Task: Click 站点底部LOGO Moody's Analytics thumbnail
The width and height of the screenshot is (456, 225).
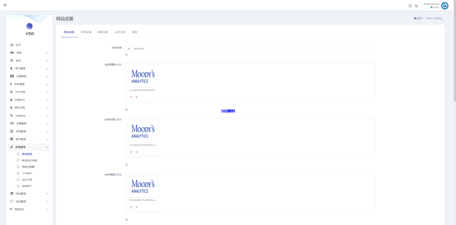Action: point(143,186)
